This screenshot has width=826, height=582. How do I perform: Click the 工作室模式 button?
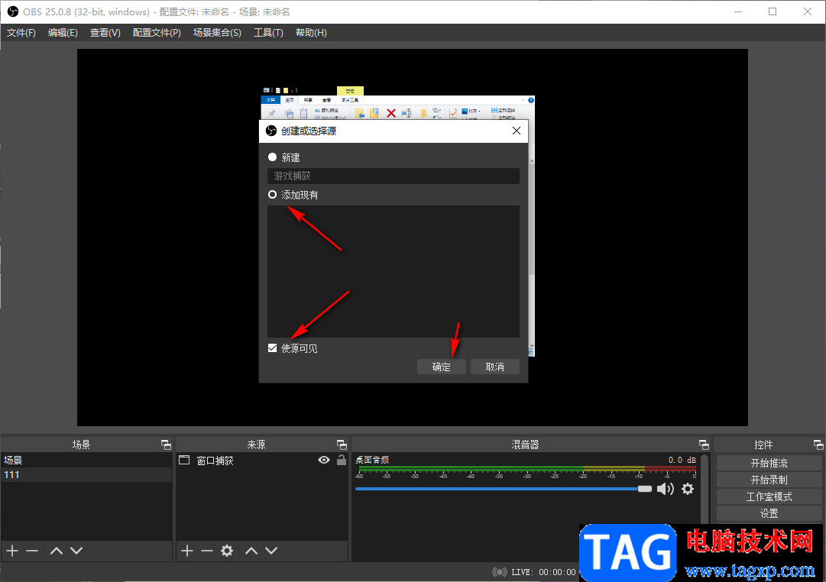pos(769,496)
